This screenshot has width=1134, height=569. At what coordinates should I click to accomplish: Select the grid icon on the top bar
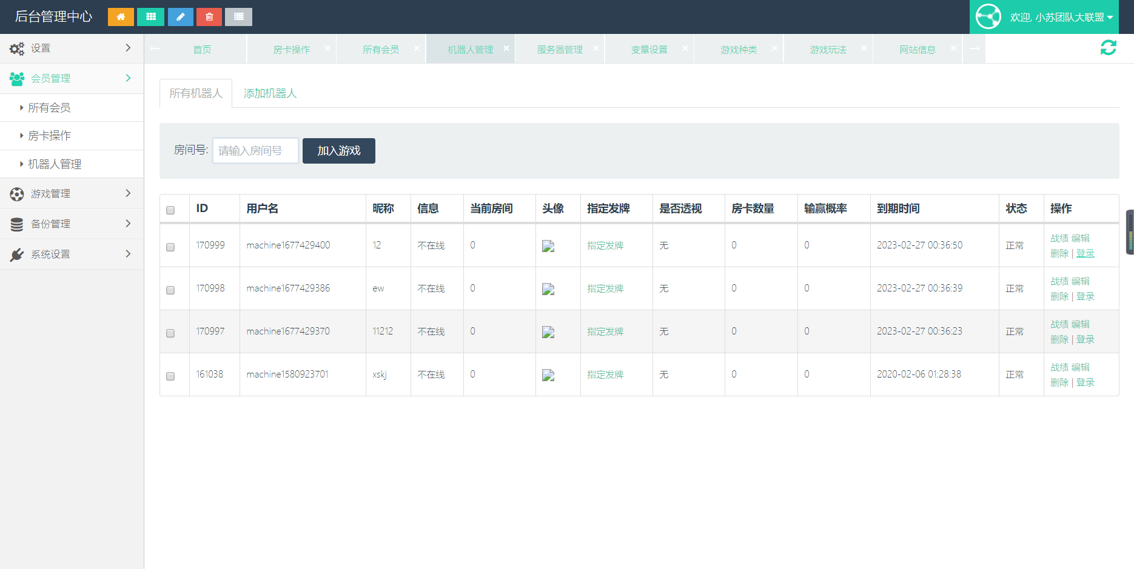pos(150,16)
